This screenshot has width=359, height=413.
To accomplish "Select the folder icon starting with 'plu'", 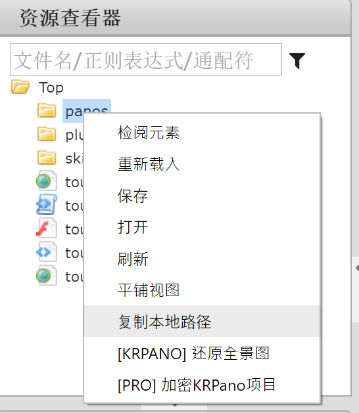I will (x=47, y=135).
